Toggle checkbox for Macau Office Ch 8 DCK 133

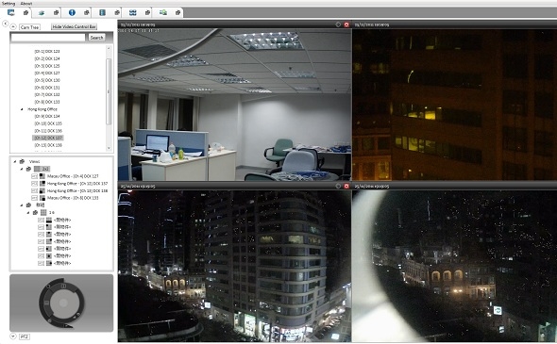pyautogui.click(x=34, y=198)
